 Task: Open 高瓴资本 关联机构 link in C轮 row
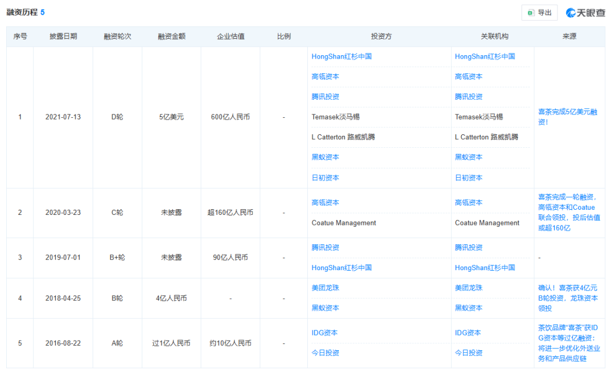[x=468, y=202]
